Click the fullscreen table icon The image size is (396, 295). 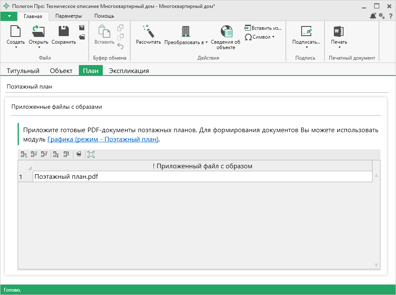coord(91,154)
